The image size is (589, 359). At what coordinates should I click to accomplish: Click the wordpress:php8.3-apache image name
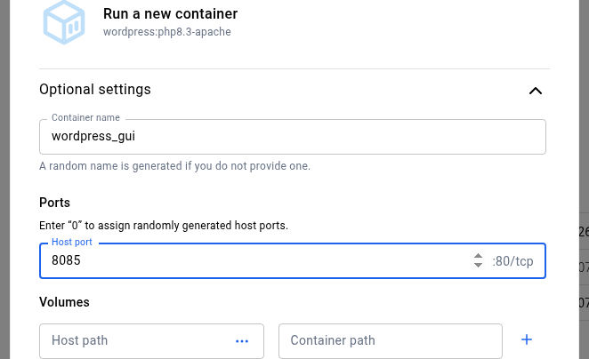pyautogui.click(x=166, y=32)
